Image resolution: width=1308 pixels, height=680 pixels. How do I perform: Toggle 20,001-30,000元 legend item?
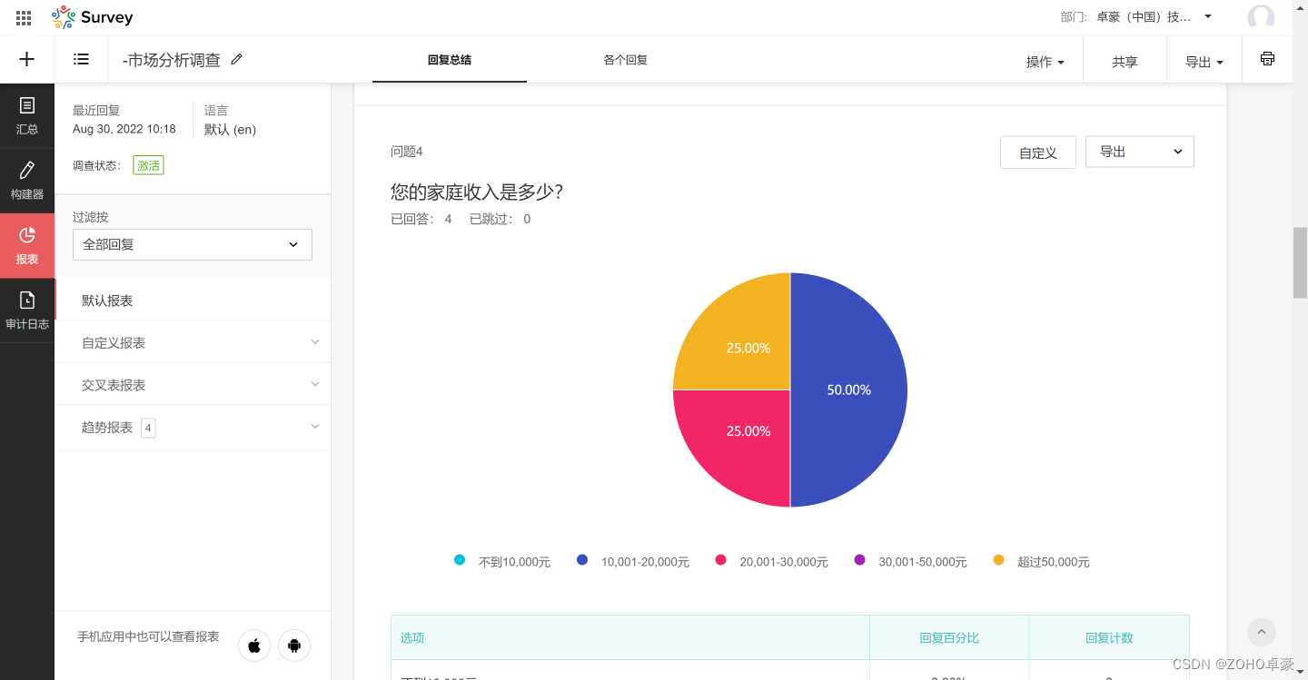772,561
